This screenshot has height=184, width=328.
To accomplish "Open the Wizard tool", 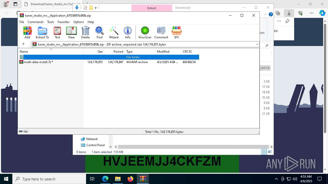I will tap(114, 32).
